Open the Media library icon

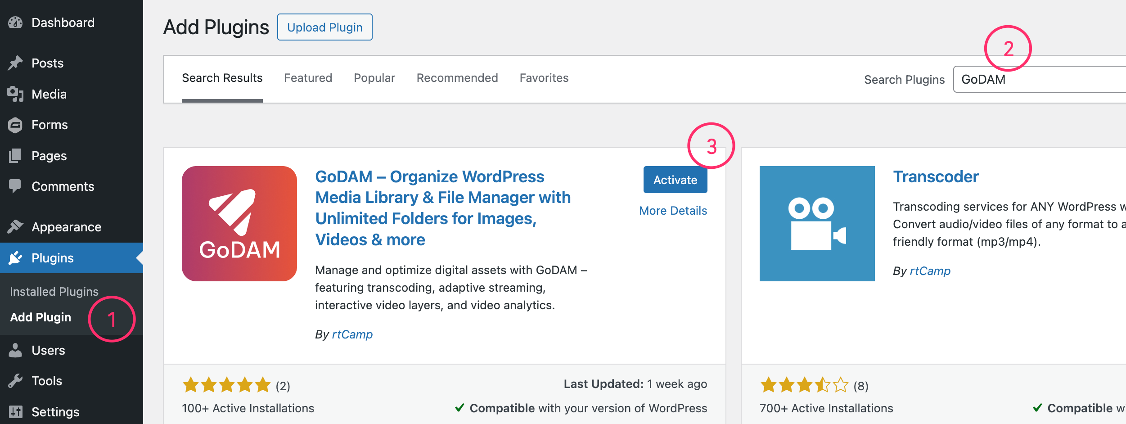click(16, 94)
